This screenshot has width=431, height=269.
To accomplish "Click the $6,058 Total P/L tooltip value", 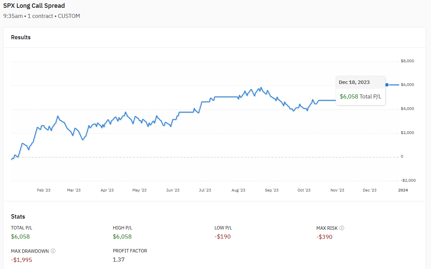I will [360, 96].
